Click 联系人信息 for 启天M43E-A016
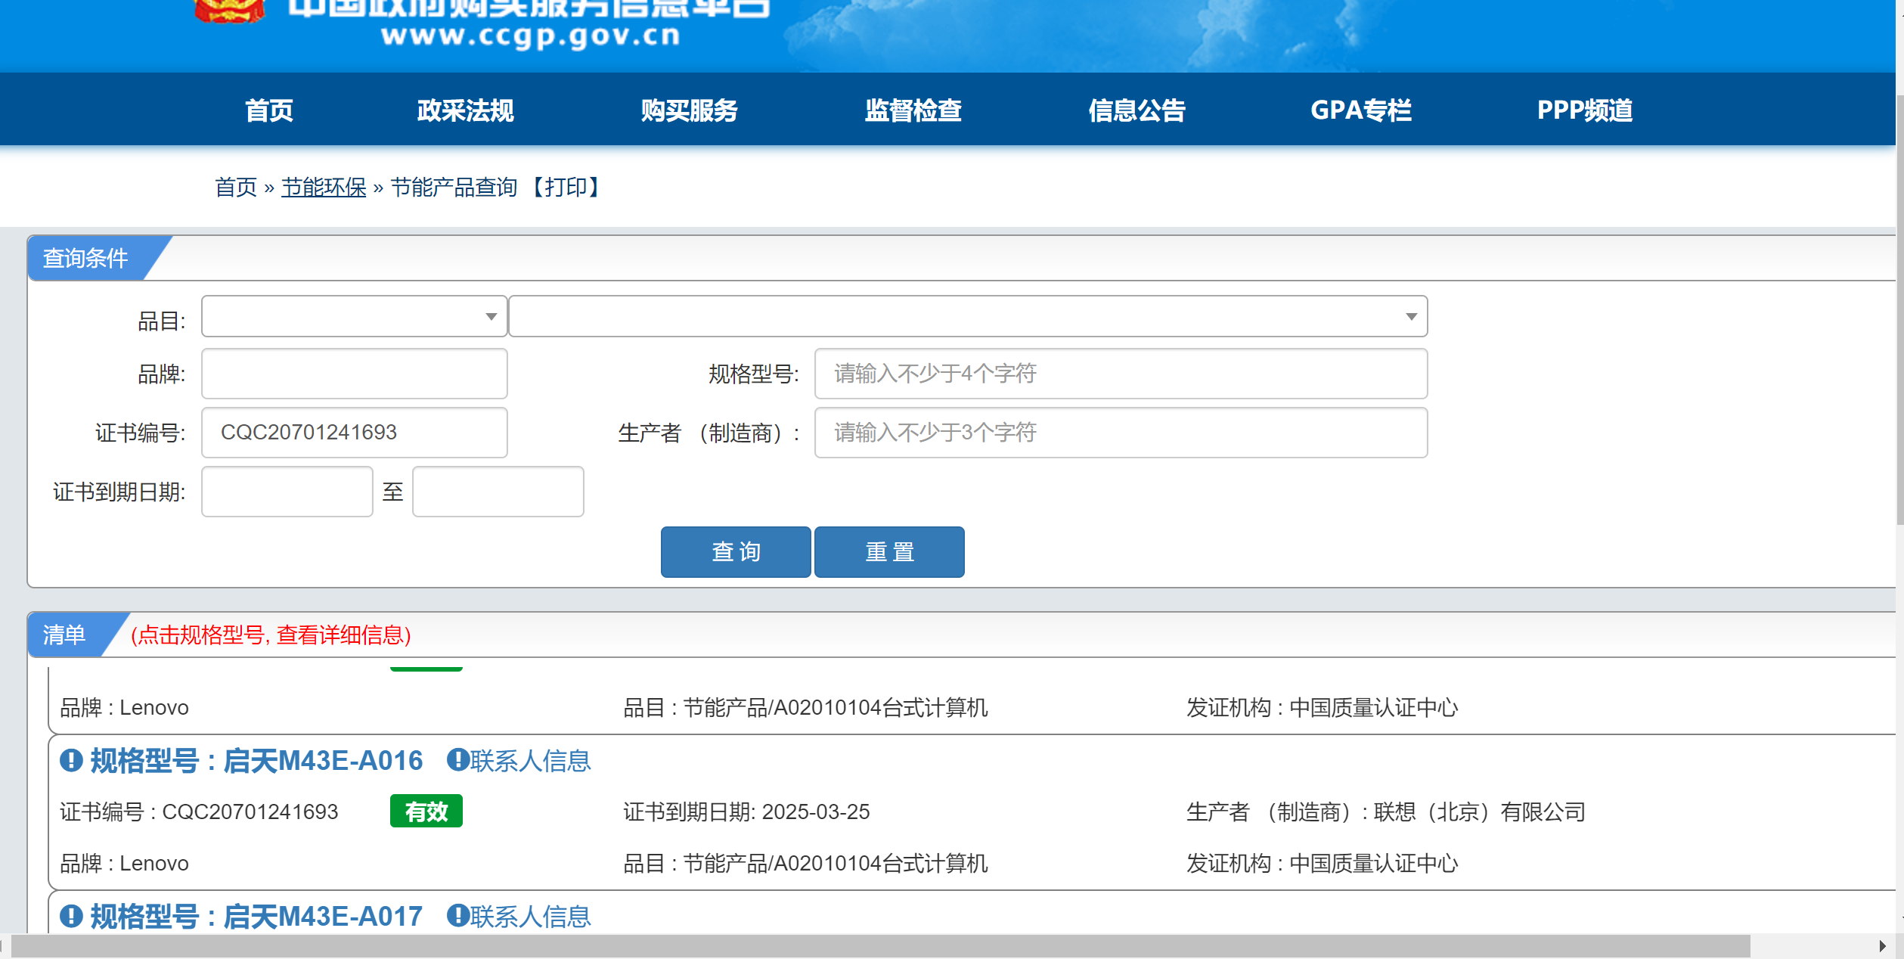Viewport: 1904px width, 959px height. [530, 761]
